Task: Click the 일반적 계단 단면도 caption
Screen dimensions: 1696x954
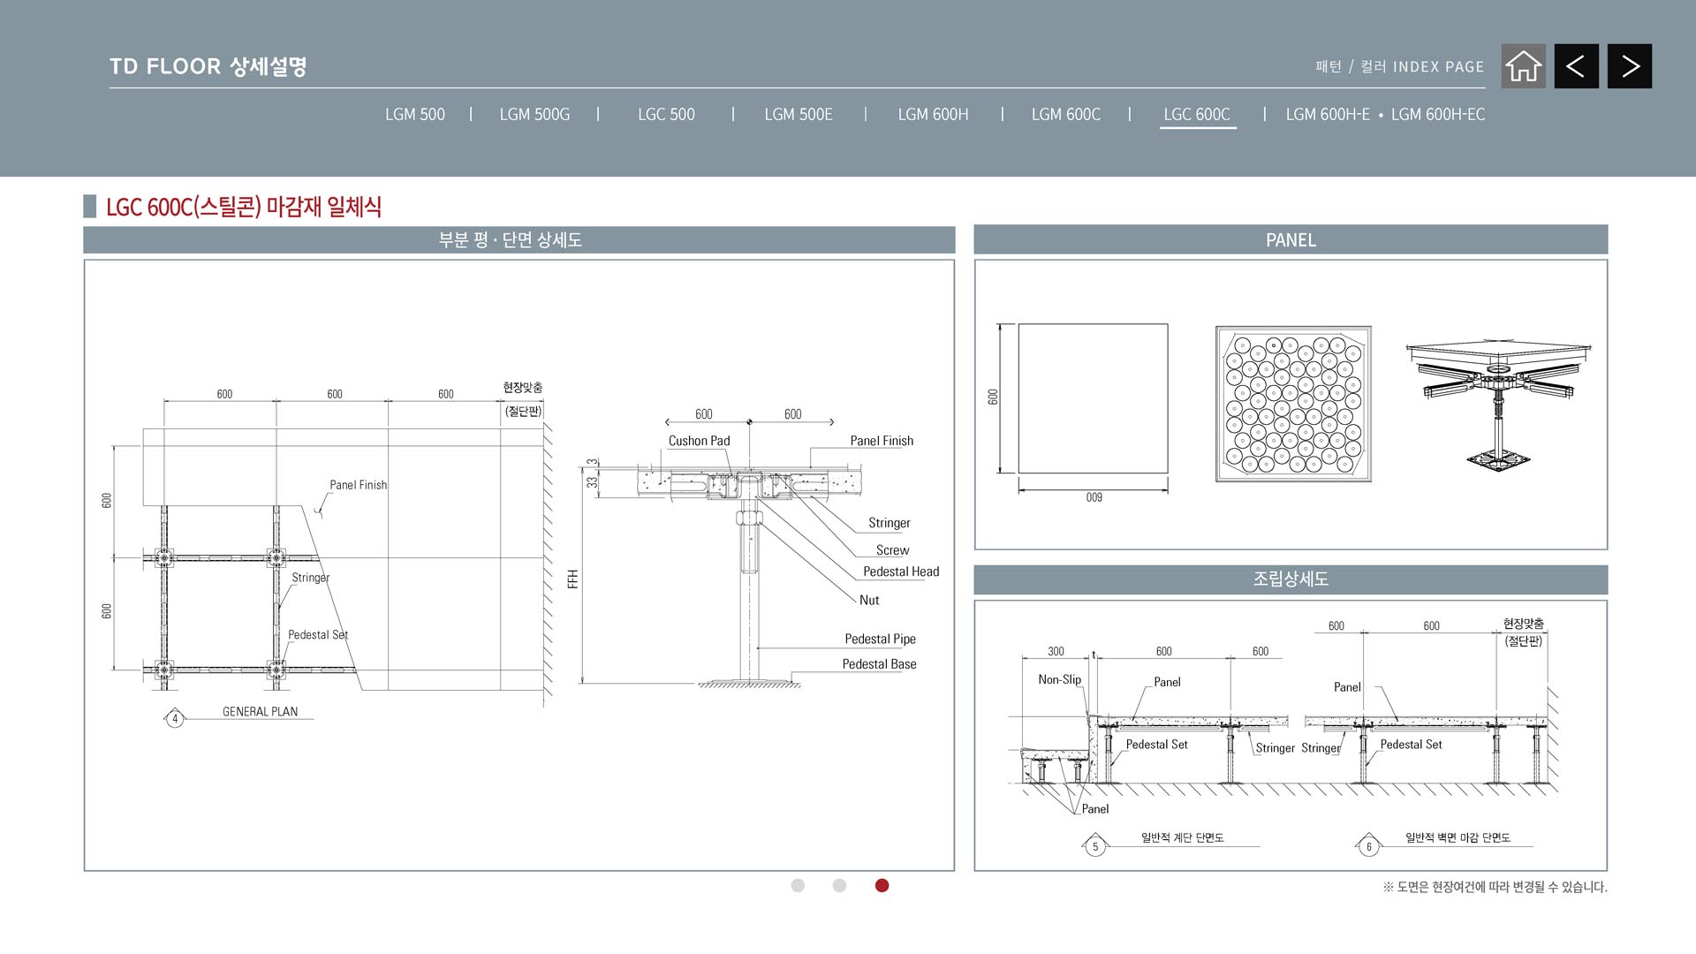Action: click(x=1182, y=837)
